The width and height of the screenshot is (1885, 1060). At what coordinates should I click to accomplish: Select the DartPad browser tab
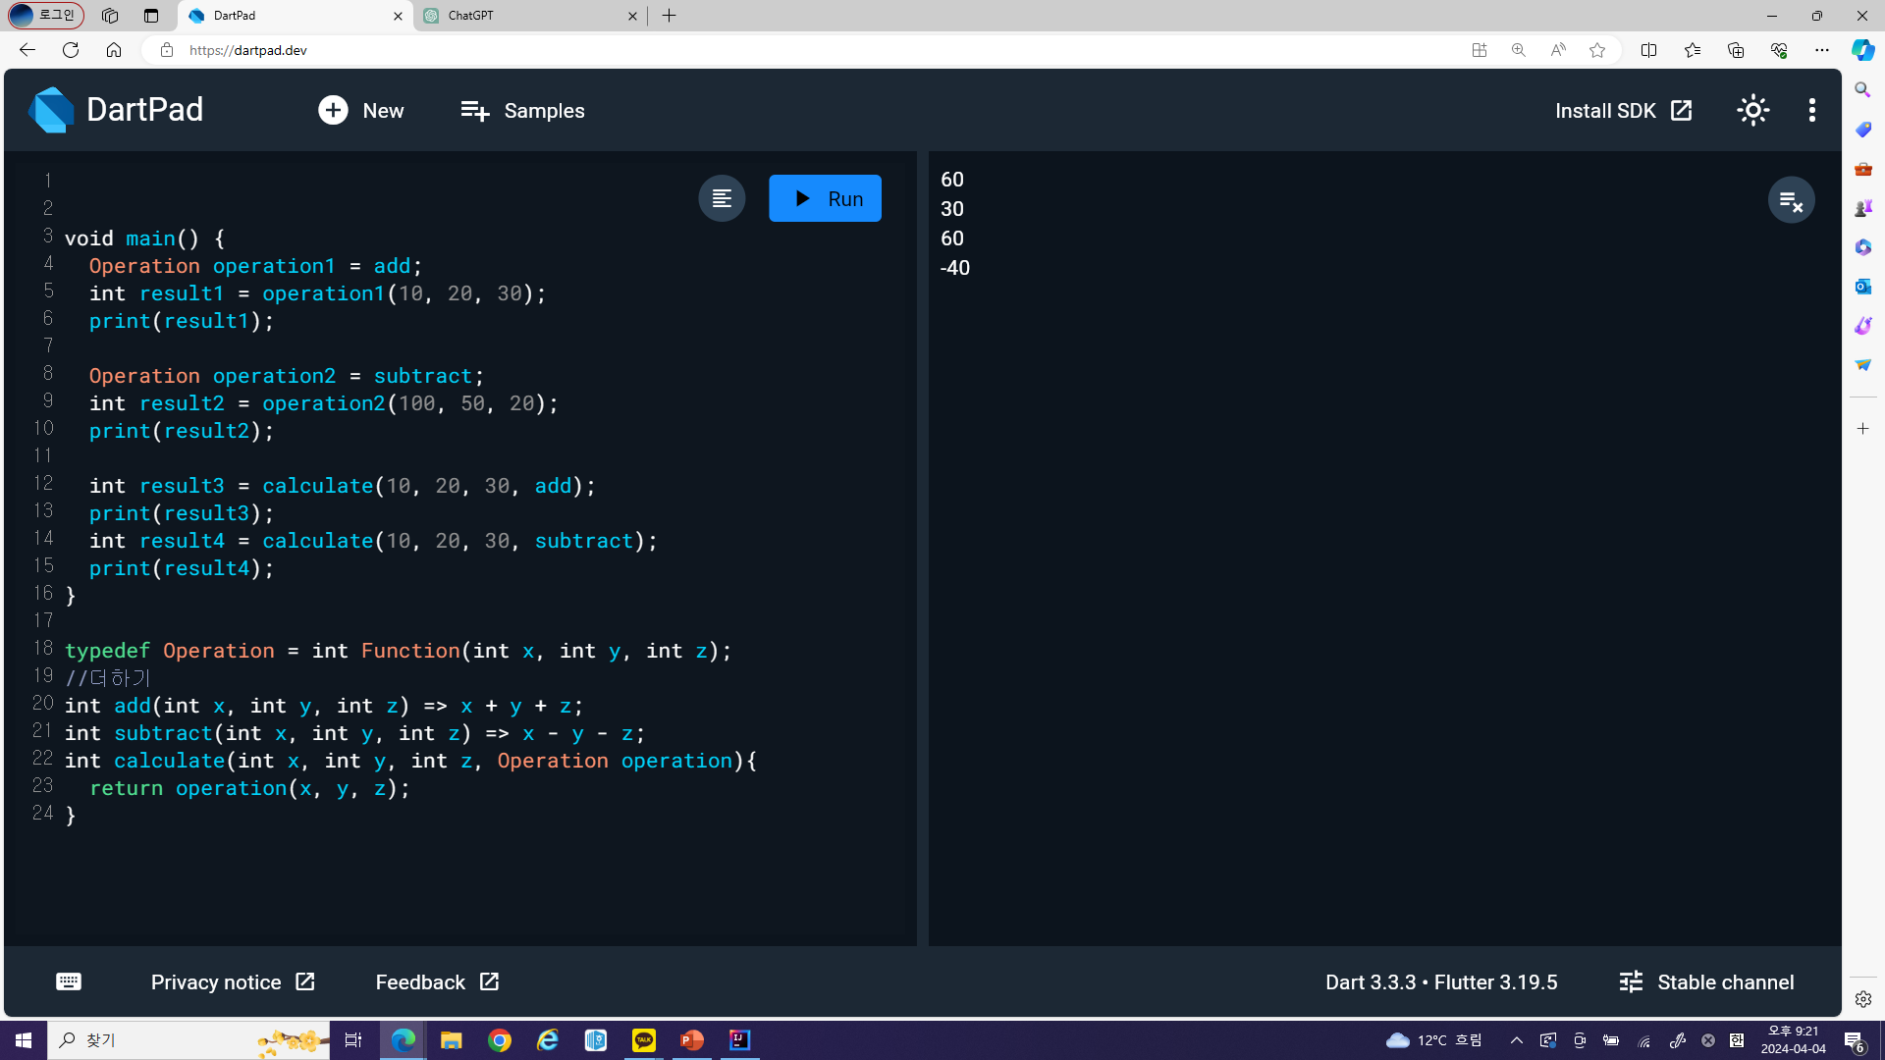285,16
